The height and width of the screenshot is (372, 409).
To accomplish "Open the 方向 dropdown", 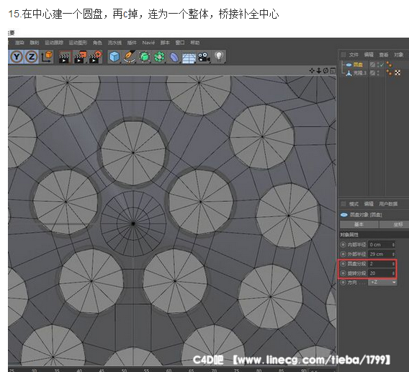I will (x=382, y=283).
